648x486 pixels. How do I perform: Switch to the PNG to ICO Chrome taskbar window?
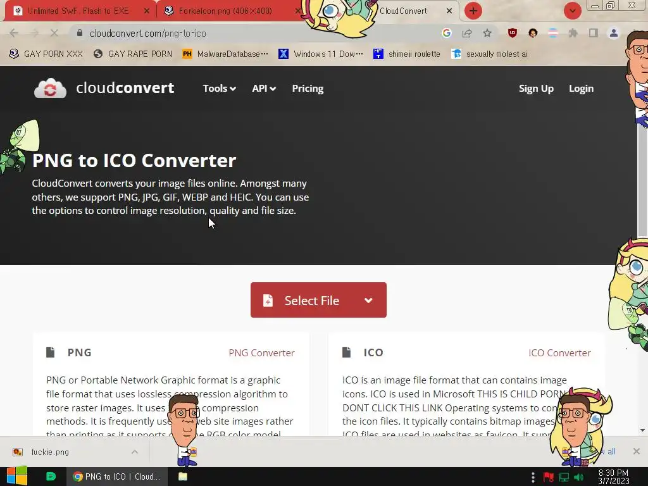[117, 477]
